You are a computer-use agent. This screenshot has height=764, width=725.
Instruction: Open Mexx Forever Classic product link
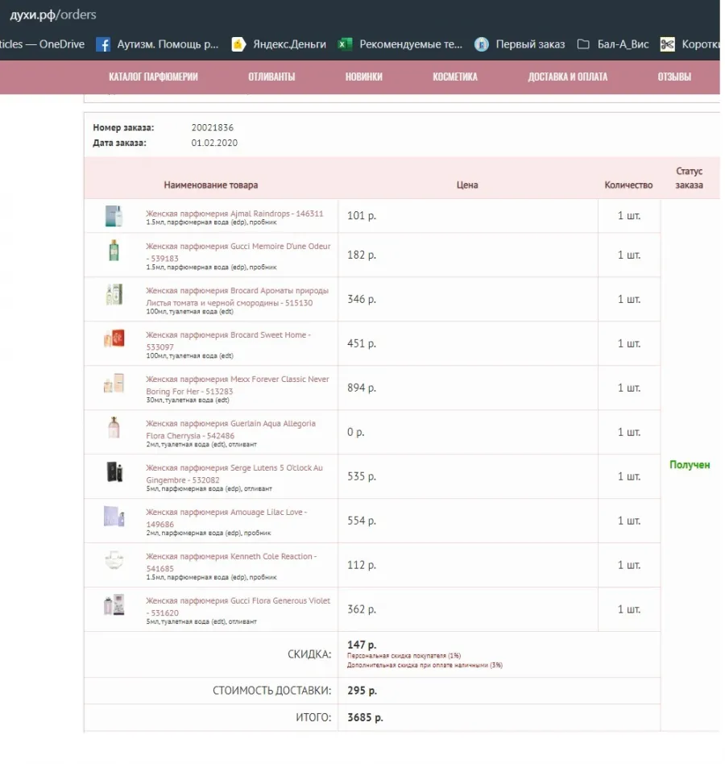click(x=238, y=385)
